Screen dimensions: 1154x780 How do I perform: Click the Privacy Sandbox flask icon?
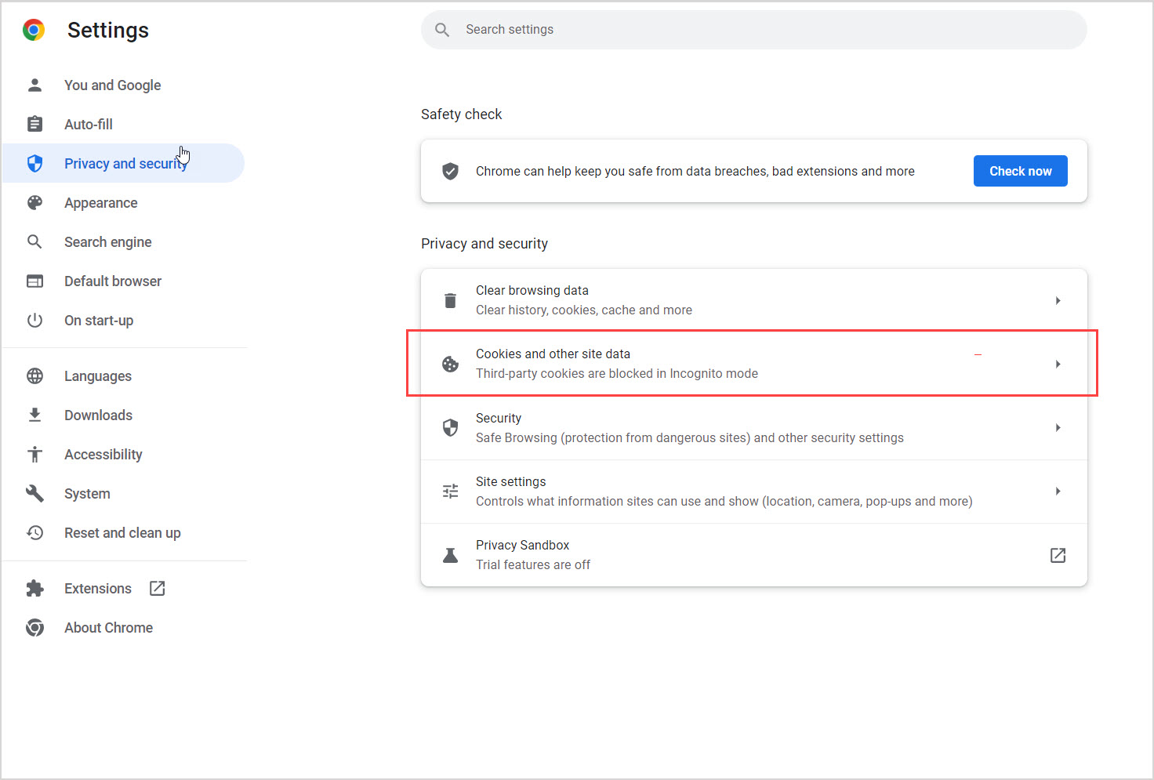click(450, 555)
